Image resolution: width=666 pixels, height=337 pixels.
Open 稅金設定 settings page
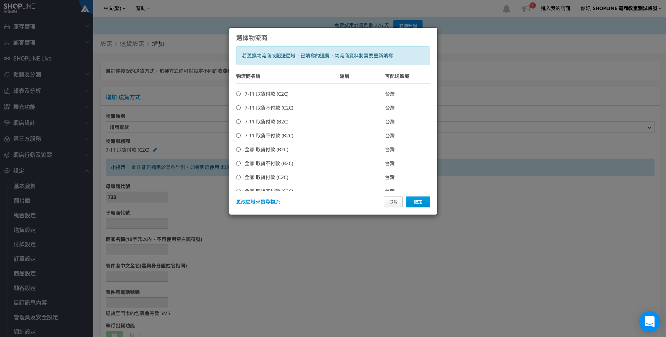25,215
